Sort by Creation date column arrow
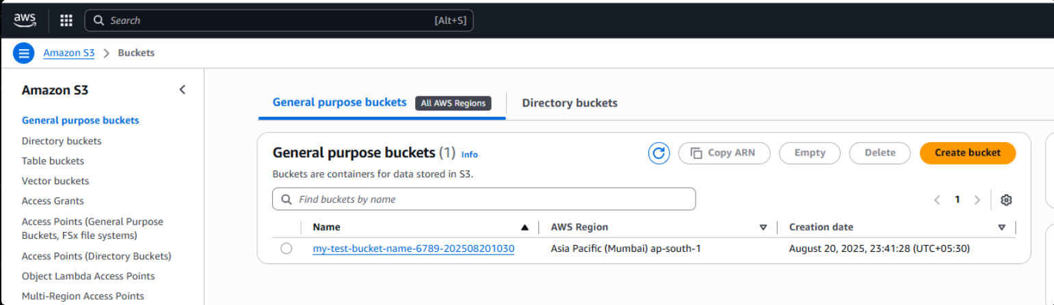This screenshot has width=1054, height=305. (x=1001, y=227)
